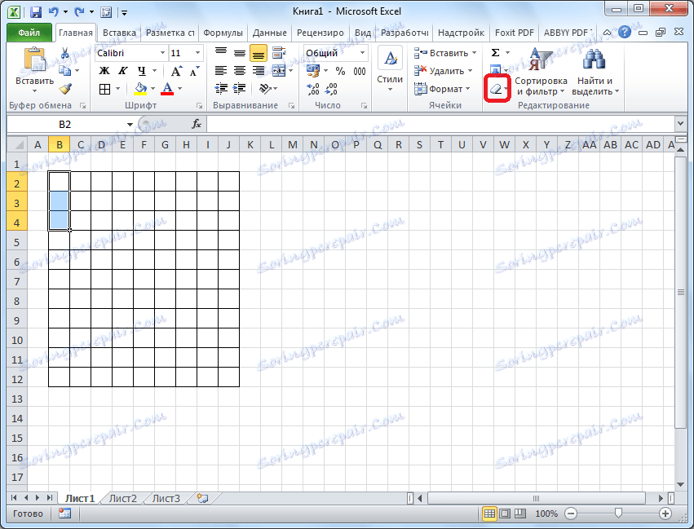694x529 pixels.
Task: Click the formula bar input field
Action: pos(441,124)
